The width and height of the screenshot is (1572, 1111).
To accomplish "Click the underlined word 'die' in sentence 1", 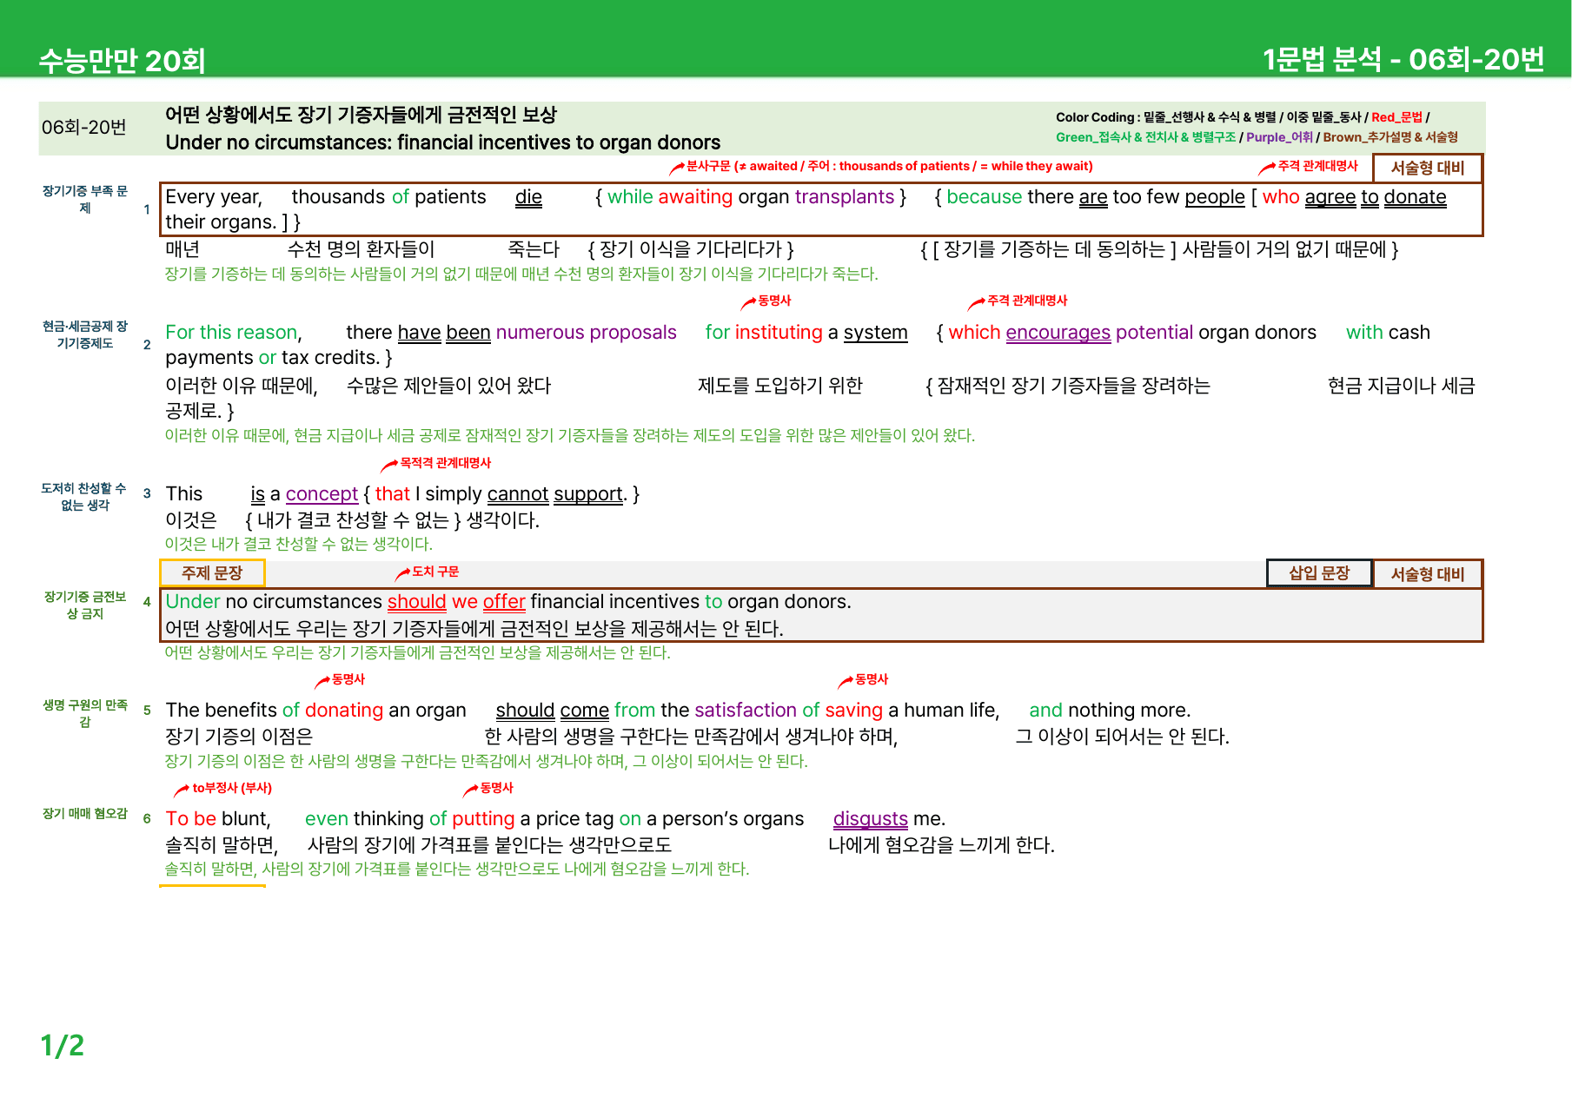I will [528, 197].
